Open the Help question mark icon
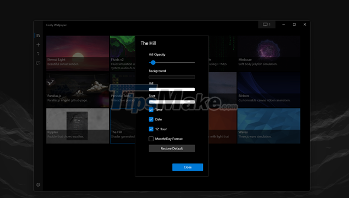The image size is (349, 198). click(x=38, y=54)
